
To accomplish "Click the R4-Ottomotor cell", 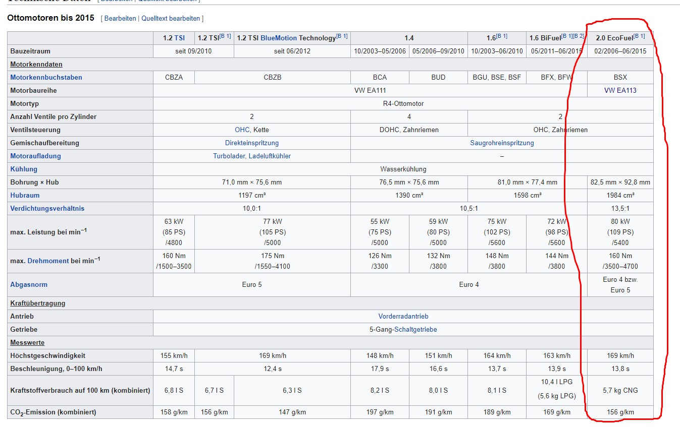I will [403, 103].
